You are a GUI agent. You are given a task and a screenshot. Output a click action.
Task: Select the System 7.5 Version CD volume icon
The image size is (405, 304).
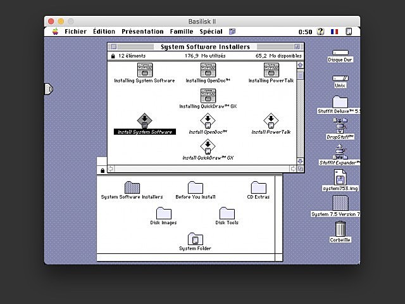[340, 203]
